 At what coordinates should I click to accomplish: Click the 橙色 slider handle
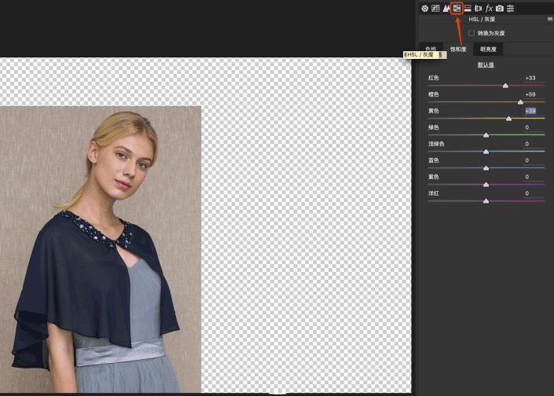(x=520, y=102)
